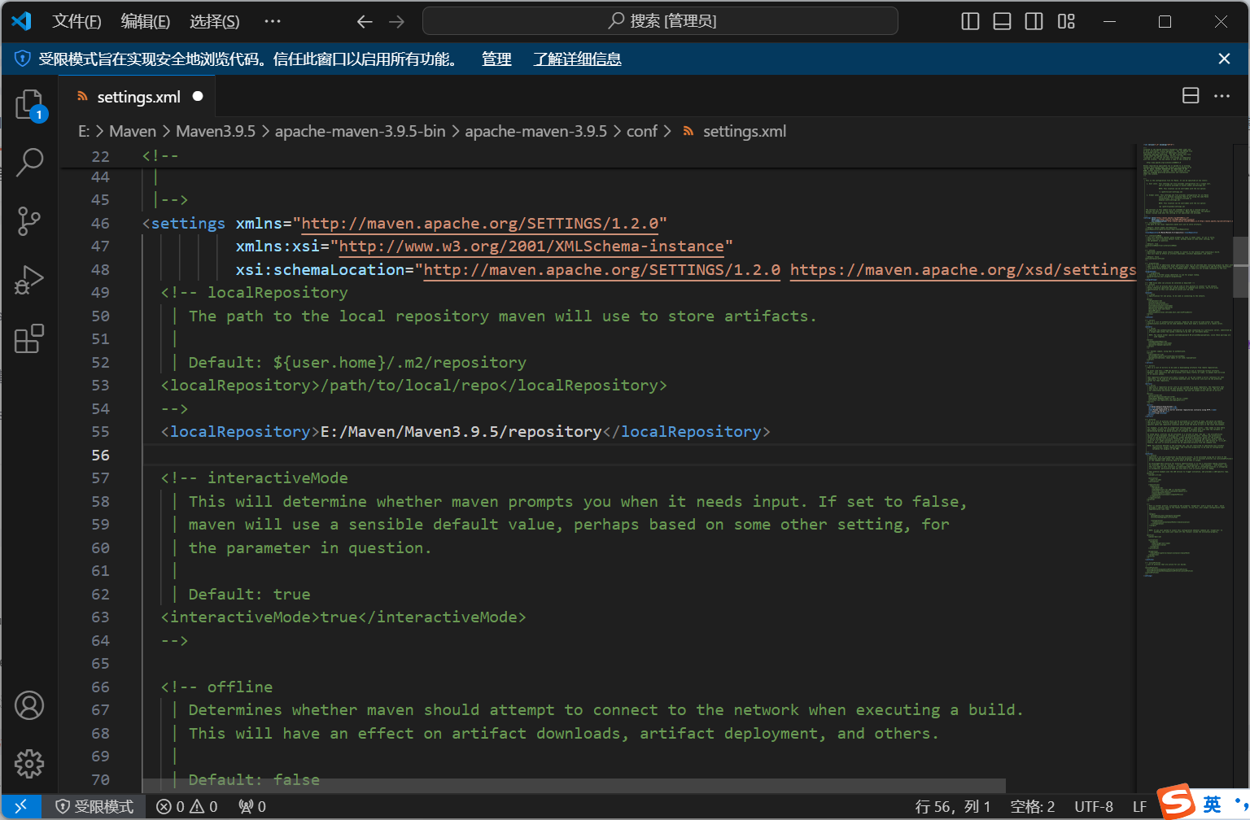Click the 了解详细信息 link
This screenshot has width=1250, height=820.
(x=578, y=59)
